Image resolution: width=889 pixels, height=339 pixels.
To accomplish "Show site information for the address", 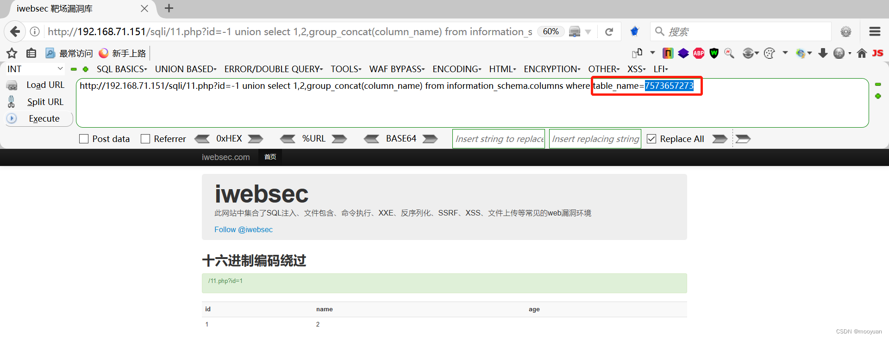I will point(35,31).
